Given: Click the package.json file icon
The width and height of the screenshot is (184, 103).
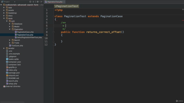Looking at the screenshot, I should point(7,73).
